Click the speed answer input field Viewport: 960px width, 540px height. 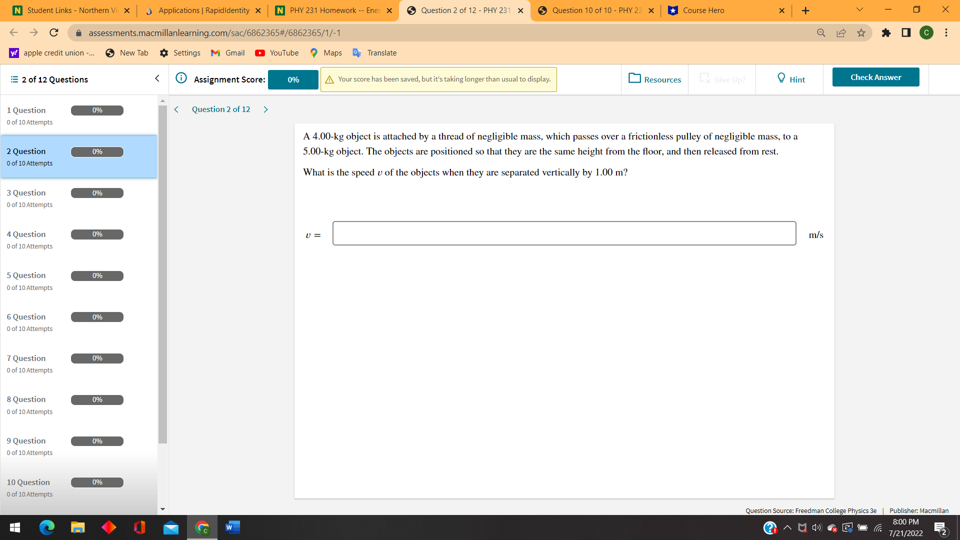(x=564, y=233)
